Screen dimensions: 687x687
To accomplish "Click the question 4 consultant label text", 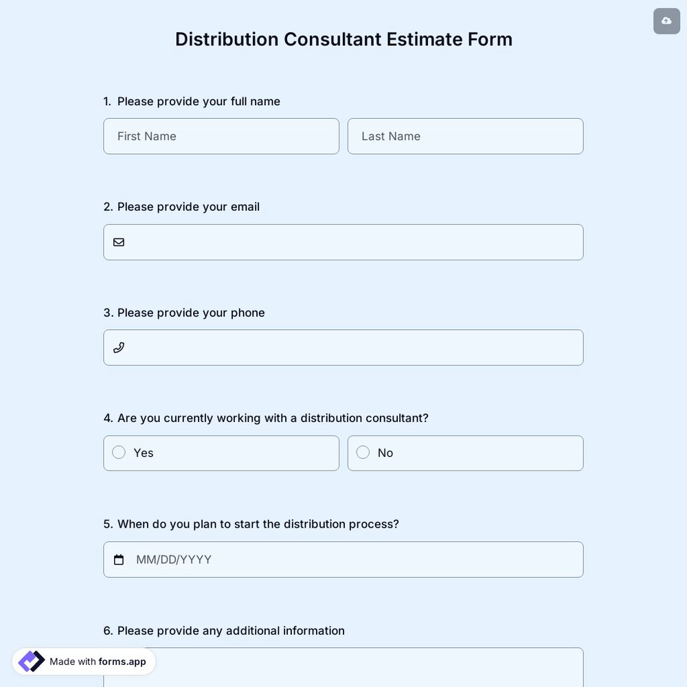I will pos(266,417).
